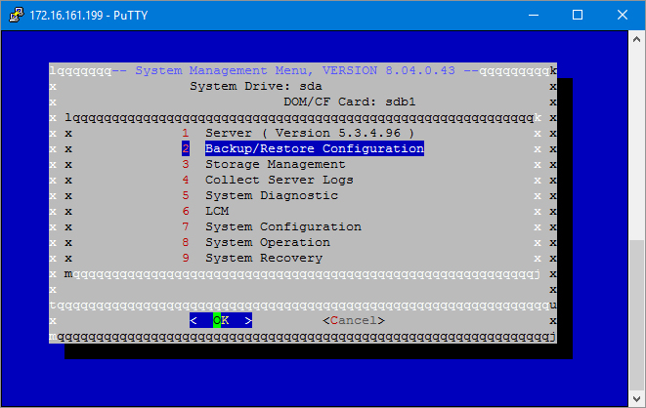This screenshot has height=408, width=646.
Task: Click the PuTTY icon in title bar
Action: [15, 15]
